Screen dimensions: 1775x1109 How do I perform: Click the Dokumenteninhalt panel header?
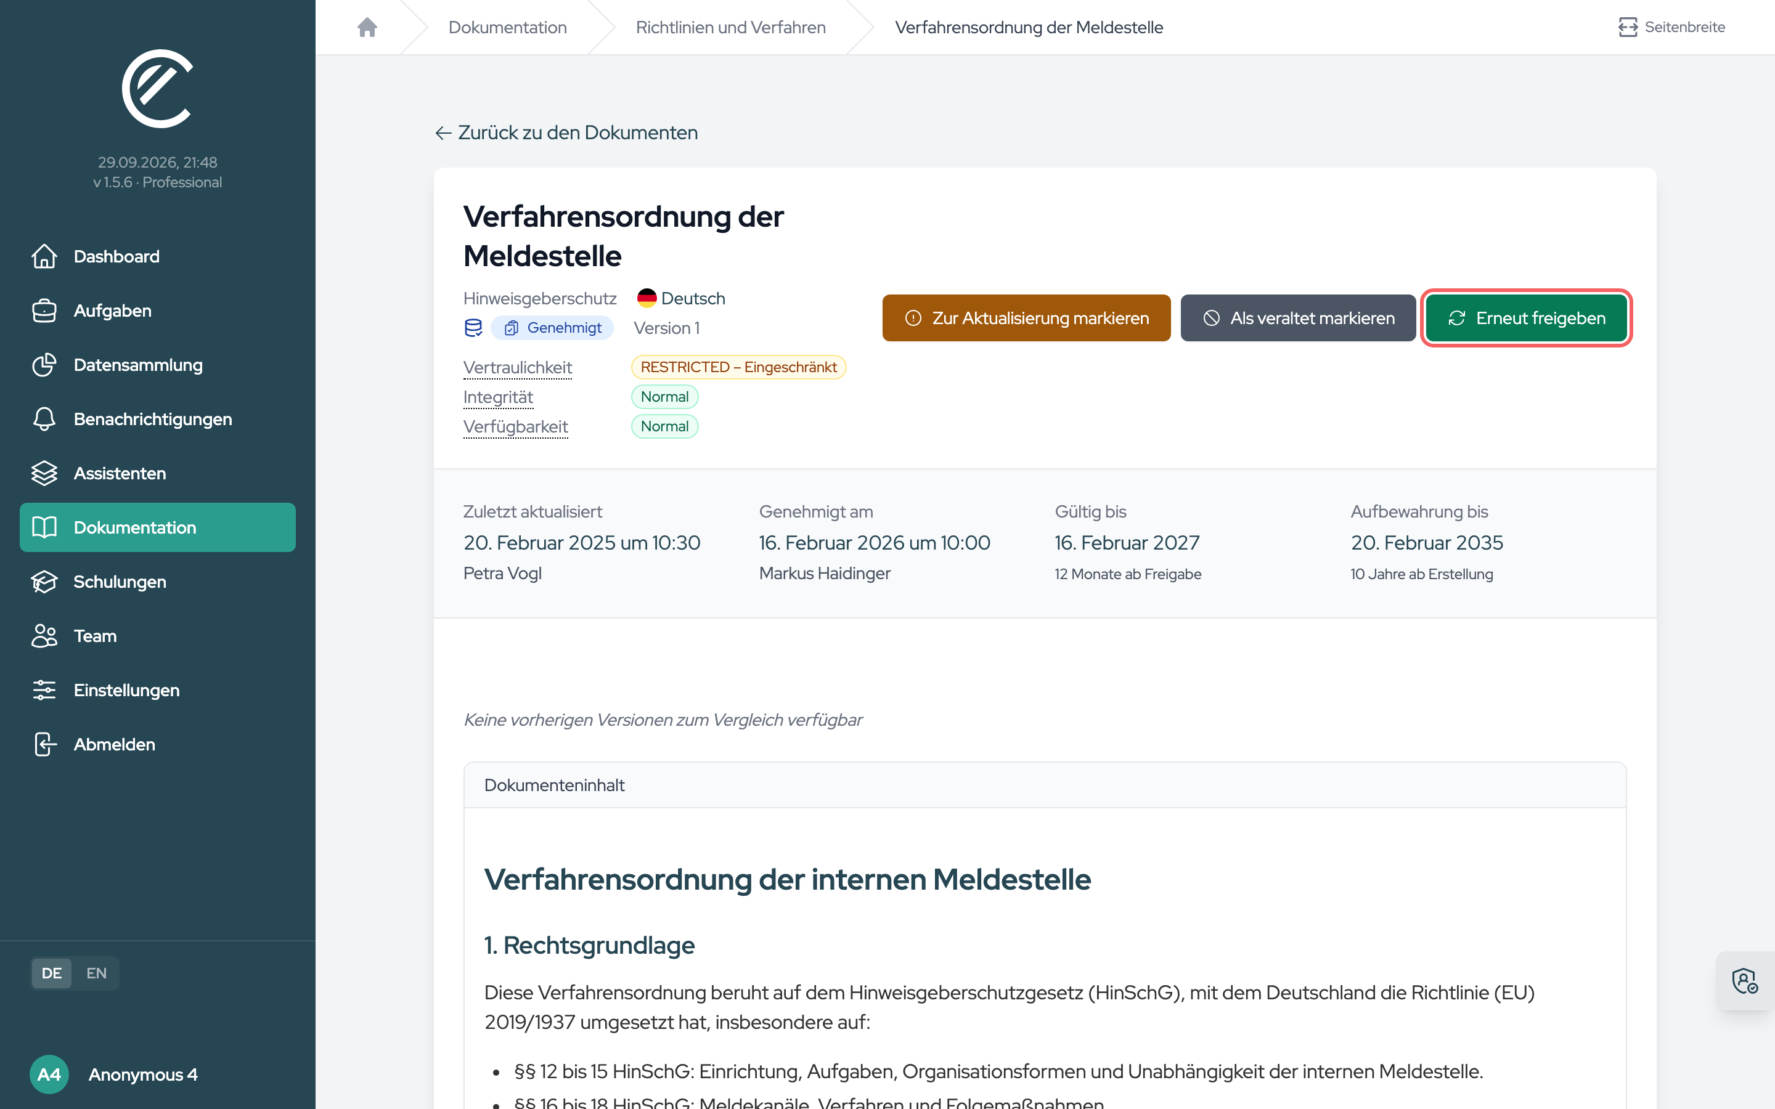1045,785
